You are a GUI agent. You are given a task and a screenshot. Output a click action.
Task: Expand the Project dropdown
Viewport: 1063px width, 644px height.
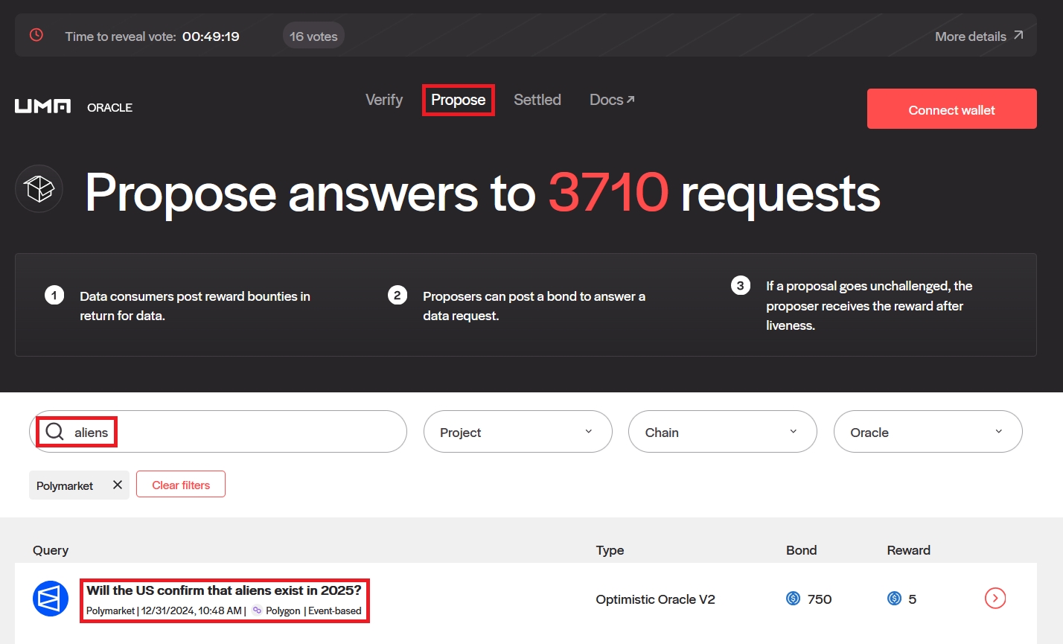pyautogui.click(x=517, y=432)
